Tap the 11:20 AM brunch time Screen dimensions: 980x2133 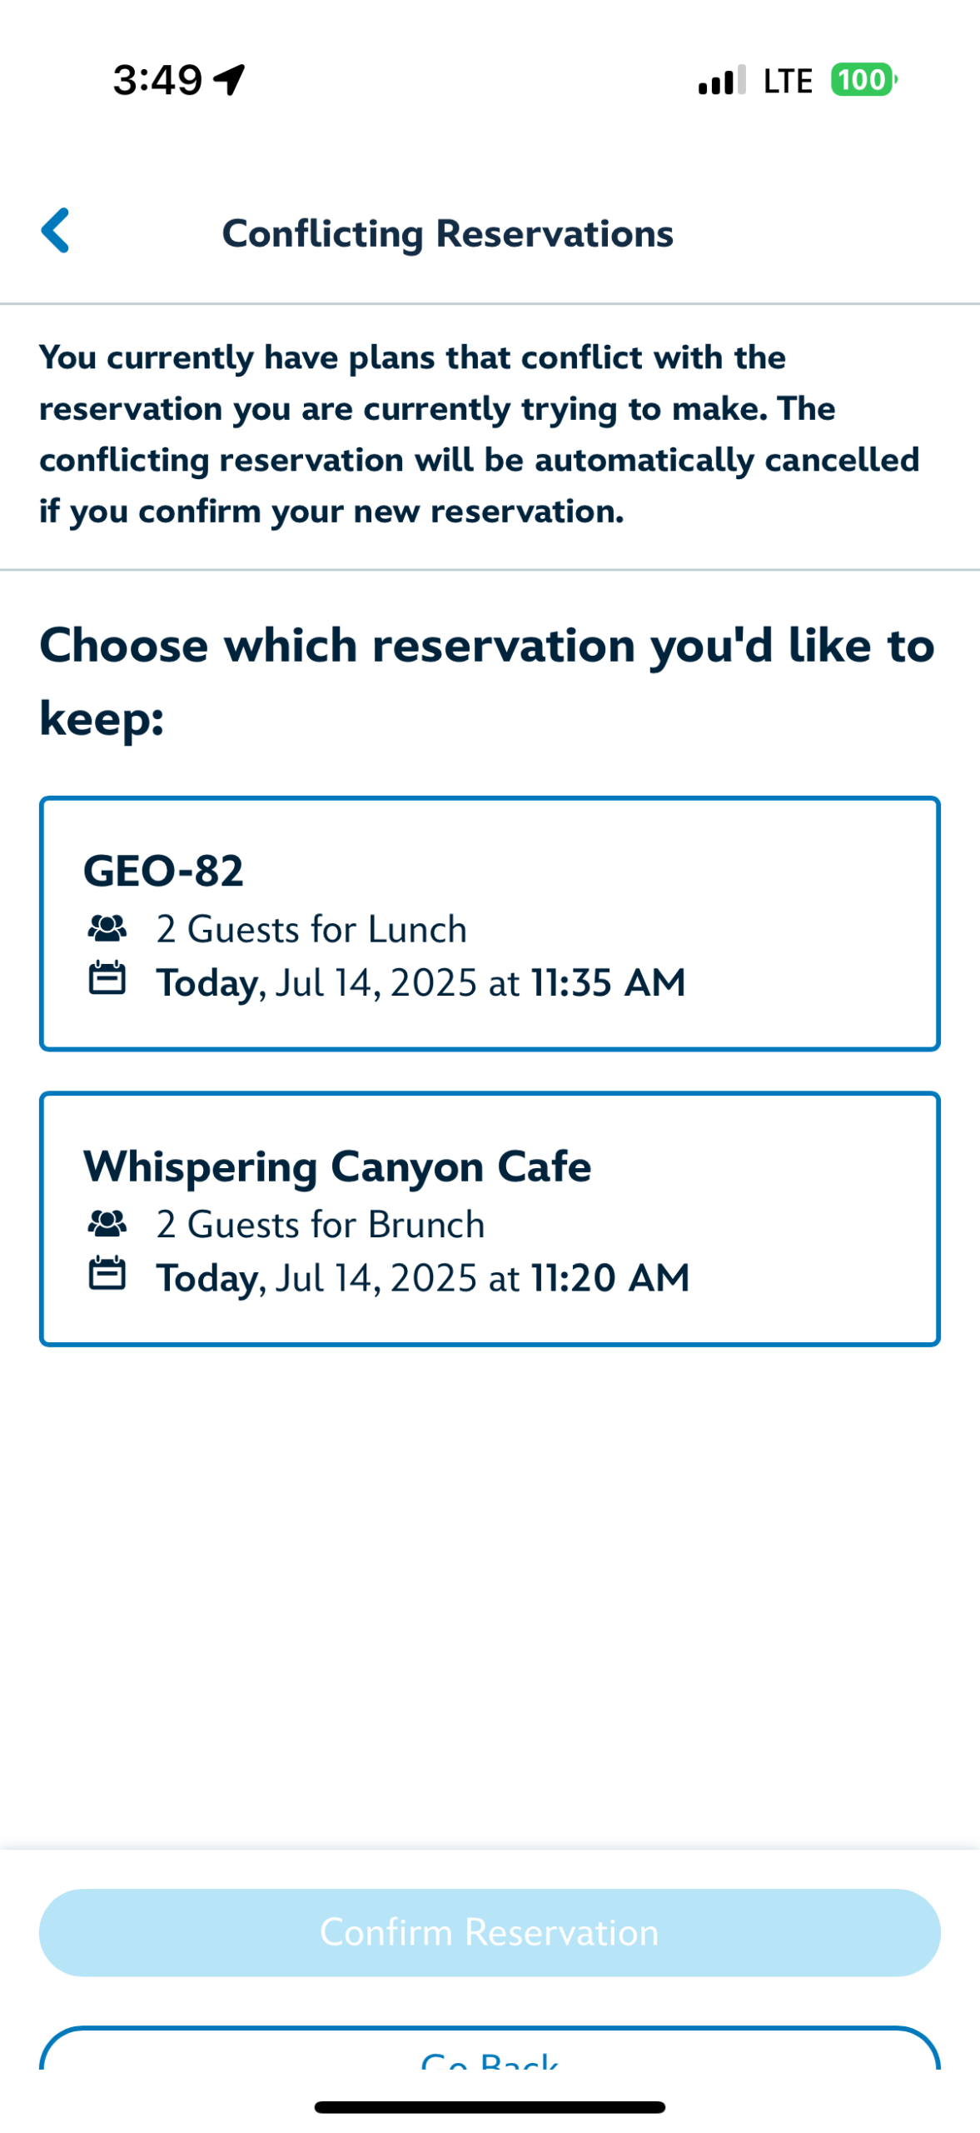610,1277
